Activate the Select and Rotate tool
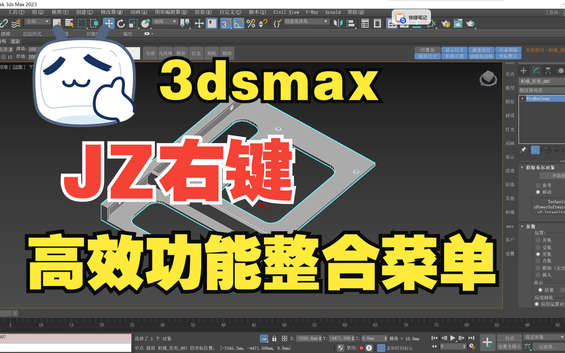Image resolution: width=565 pixels, height=353 pixels. 121,24
